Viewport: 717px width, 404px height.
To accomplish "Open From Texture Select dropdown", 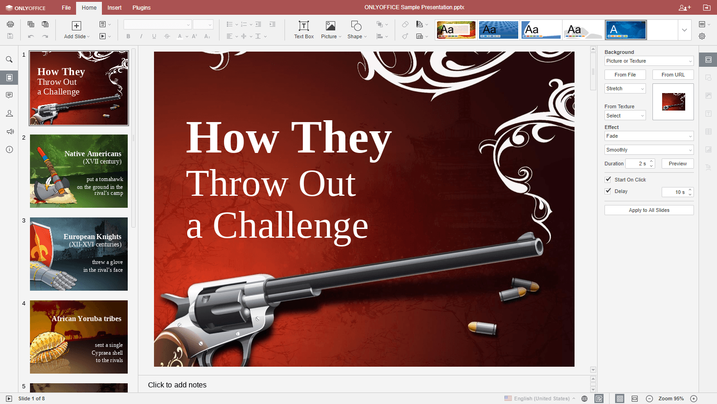I will pos(625,116).
